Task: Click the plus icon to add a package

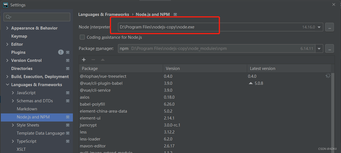Action: tap(84, 60)
